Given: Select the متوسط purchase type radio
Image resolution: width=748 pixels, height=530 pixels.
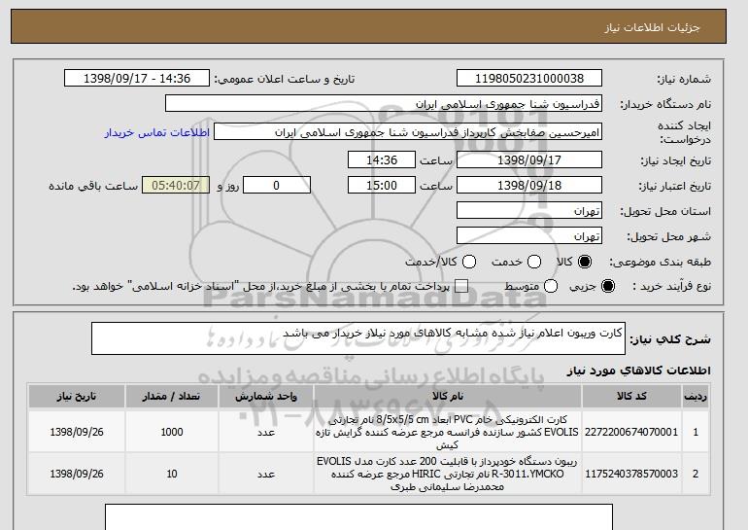Looking at the screenshot, I should [x=551, y=287].
